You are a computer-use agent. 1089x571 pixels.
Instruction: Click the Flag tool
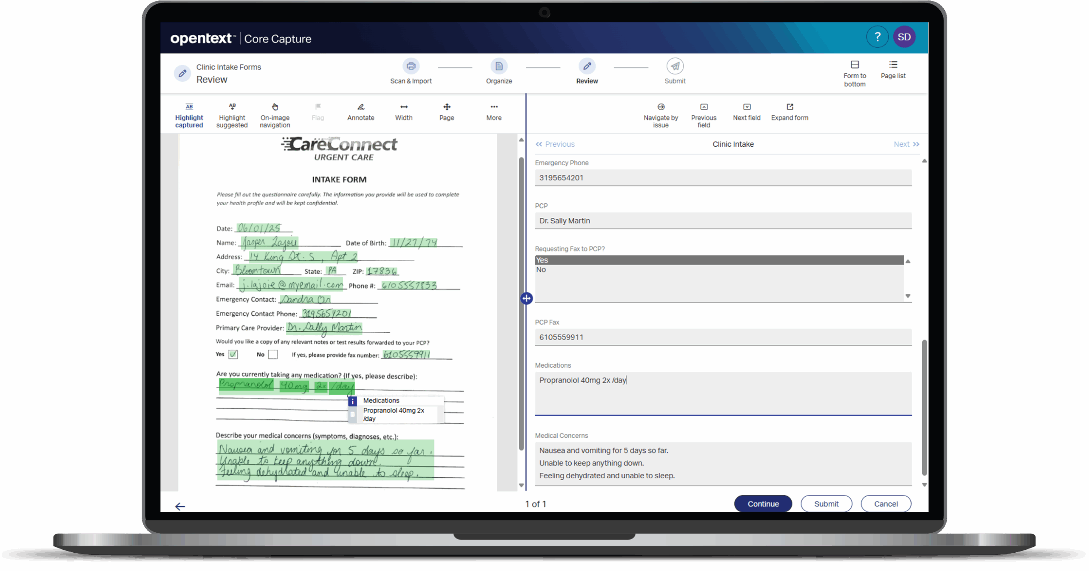(318, 113)
